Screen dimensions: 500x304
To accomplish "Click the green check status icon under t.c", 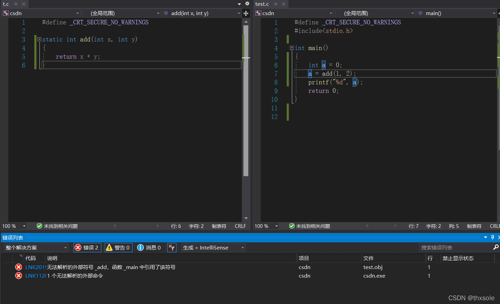I will tap(39, 226).
